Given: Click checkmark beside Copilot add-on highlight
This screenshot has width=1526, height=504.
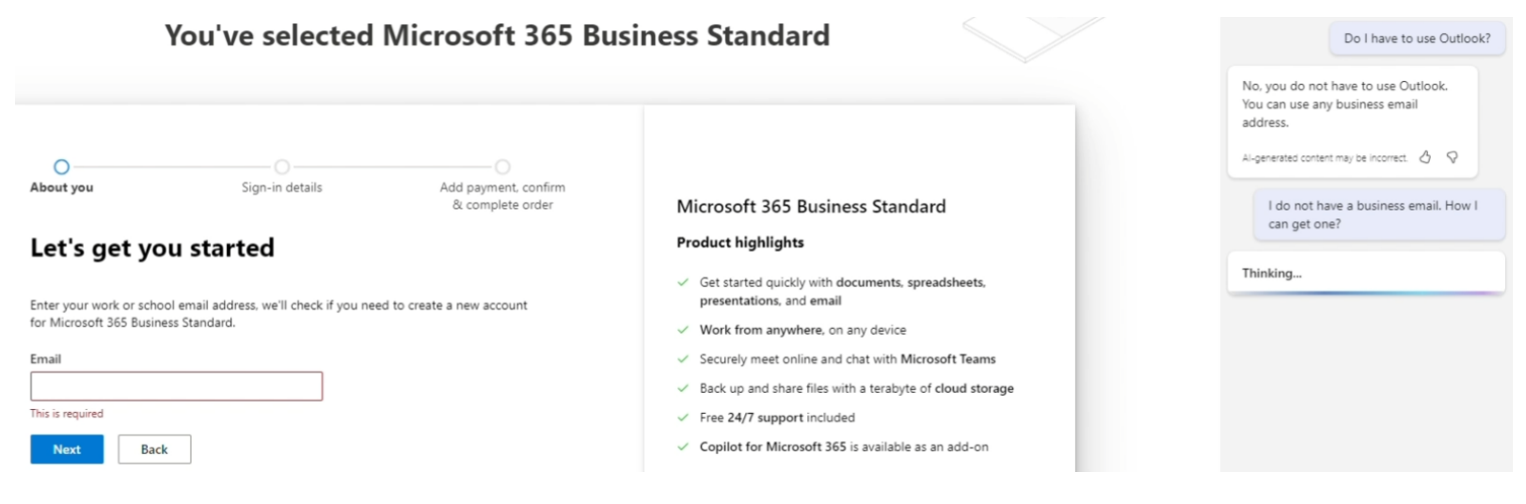Looking at the screenshot, I should coord(683,447).
